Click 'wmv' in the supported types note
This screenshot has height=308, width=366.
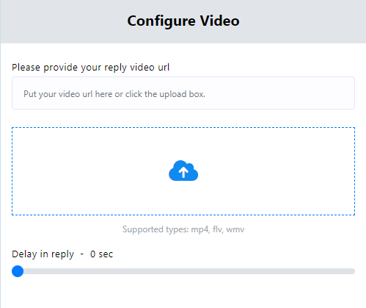[235, 229]
